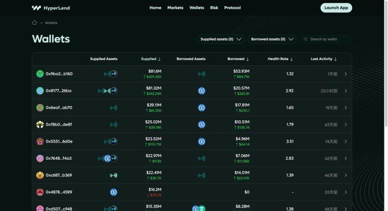Click supplied value $81.6M

tap(155, 71)
